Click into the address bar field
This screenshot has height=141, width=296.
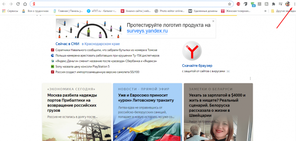(x=130, y=4)
